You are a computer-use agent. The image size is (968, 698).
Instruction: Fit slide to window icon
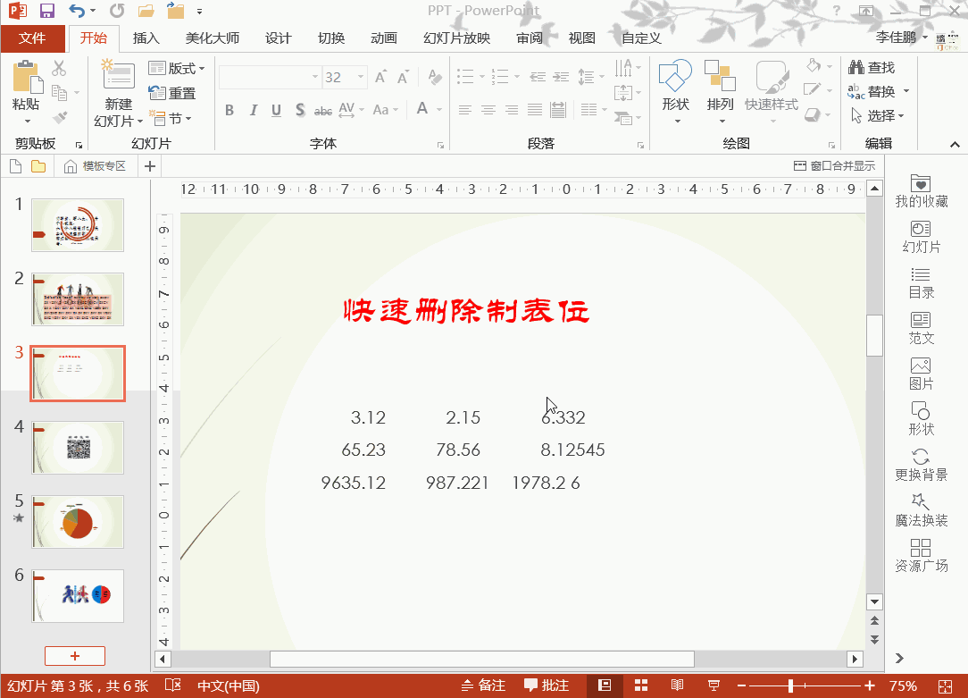tap(945, 686)
